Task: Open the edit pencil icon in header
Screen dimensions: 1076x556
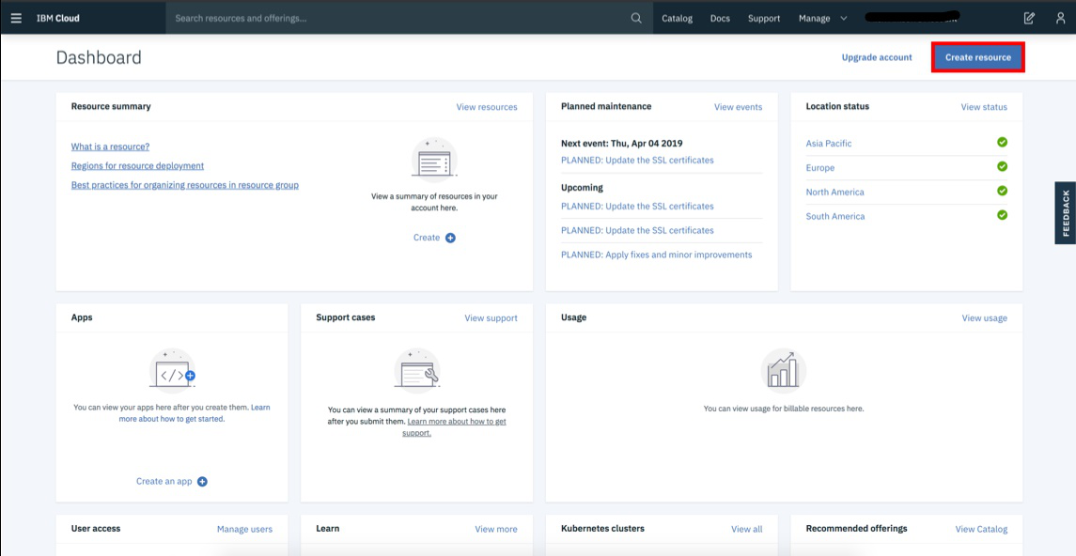Action: (1029, 19)
